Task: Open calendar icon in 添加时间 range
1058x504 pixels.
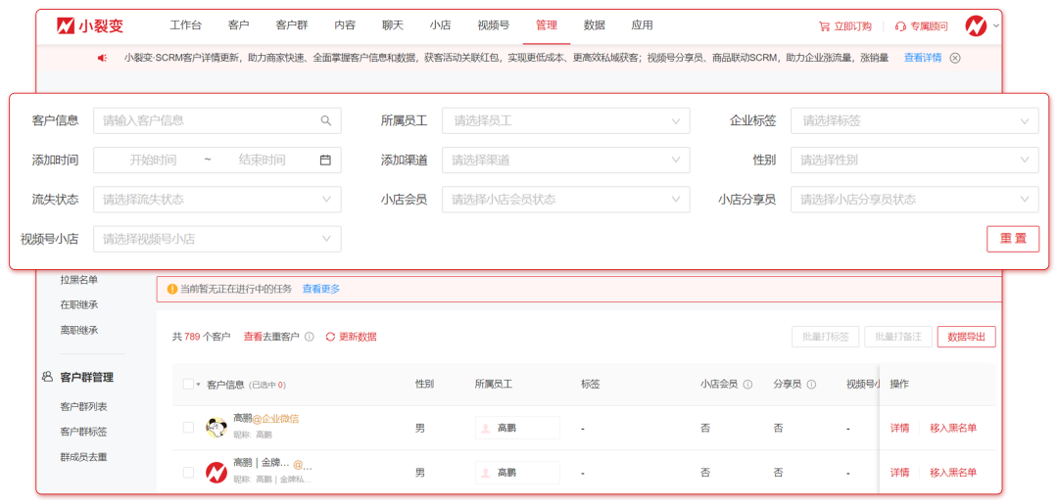Action: point(325,160)
